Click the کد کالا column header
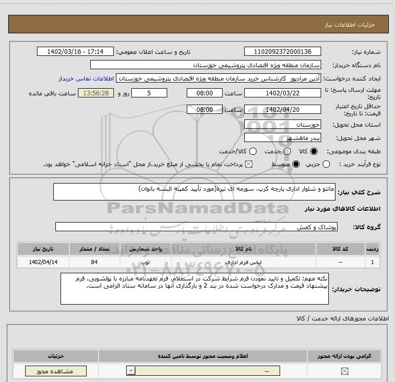395x382 pixels. point(340,249)
